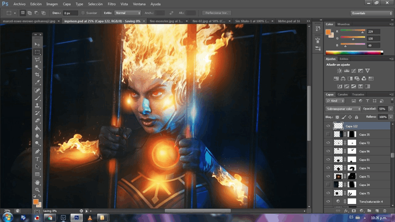Open the Kind layer filter dropdown
This screenshot has width=395, height=222.
tap(335, 101)
